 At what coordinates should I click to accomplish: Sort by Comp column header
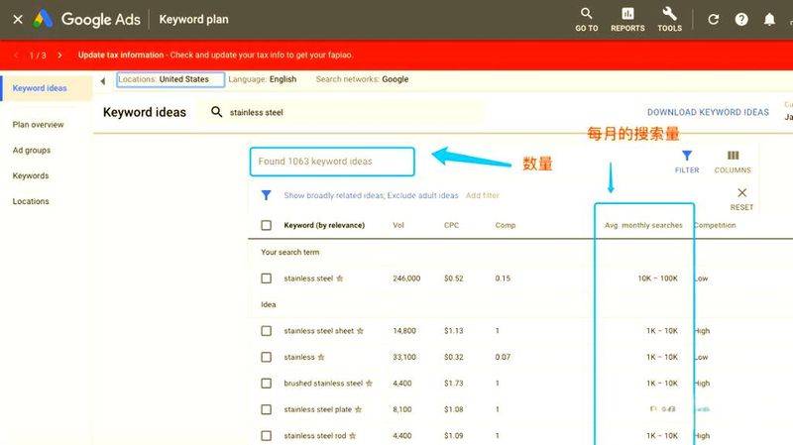point(506,225)
